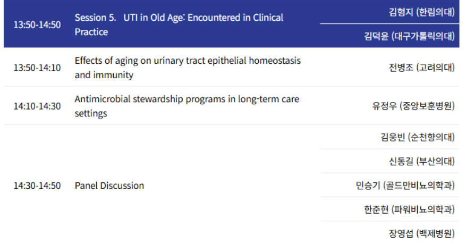Click the 14:10-14:30 time slot
The height and width of the screenshot is (244, 466).
[37, 106]
